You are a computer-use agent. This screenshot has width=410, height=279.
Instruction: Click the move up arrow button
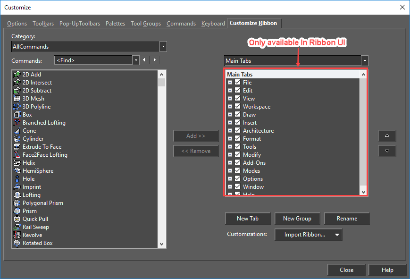(x=387, y=136)
